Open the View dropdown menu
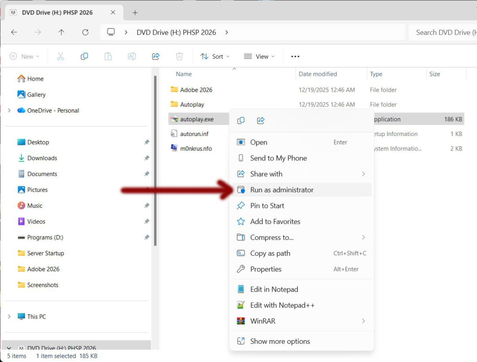Viewport: 477px width, 362px height. click(259, 56)
